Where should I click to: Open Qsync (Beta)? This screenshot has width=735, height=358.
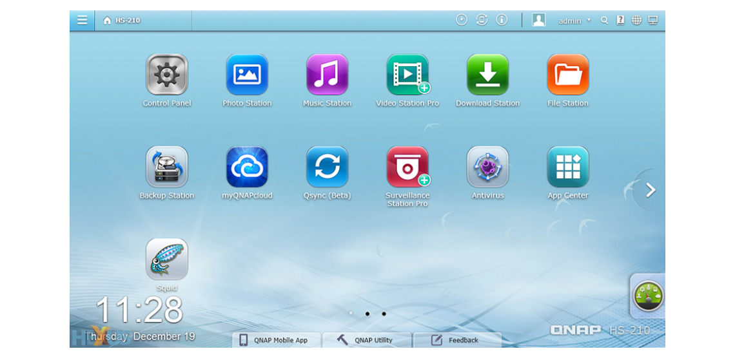[327, 167]
